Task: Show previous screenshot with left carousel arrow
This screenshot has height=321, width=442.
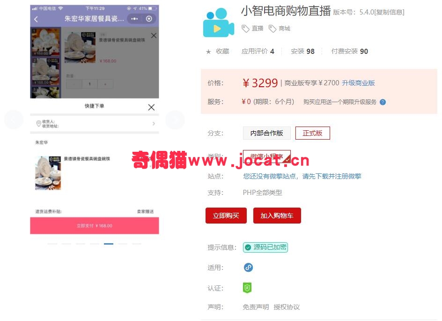Action: (x=14, y=120)
